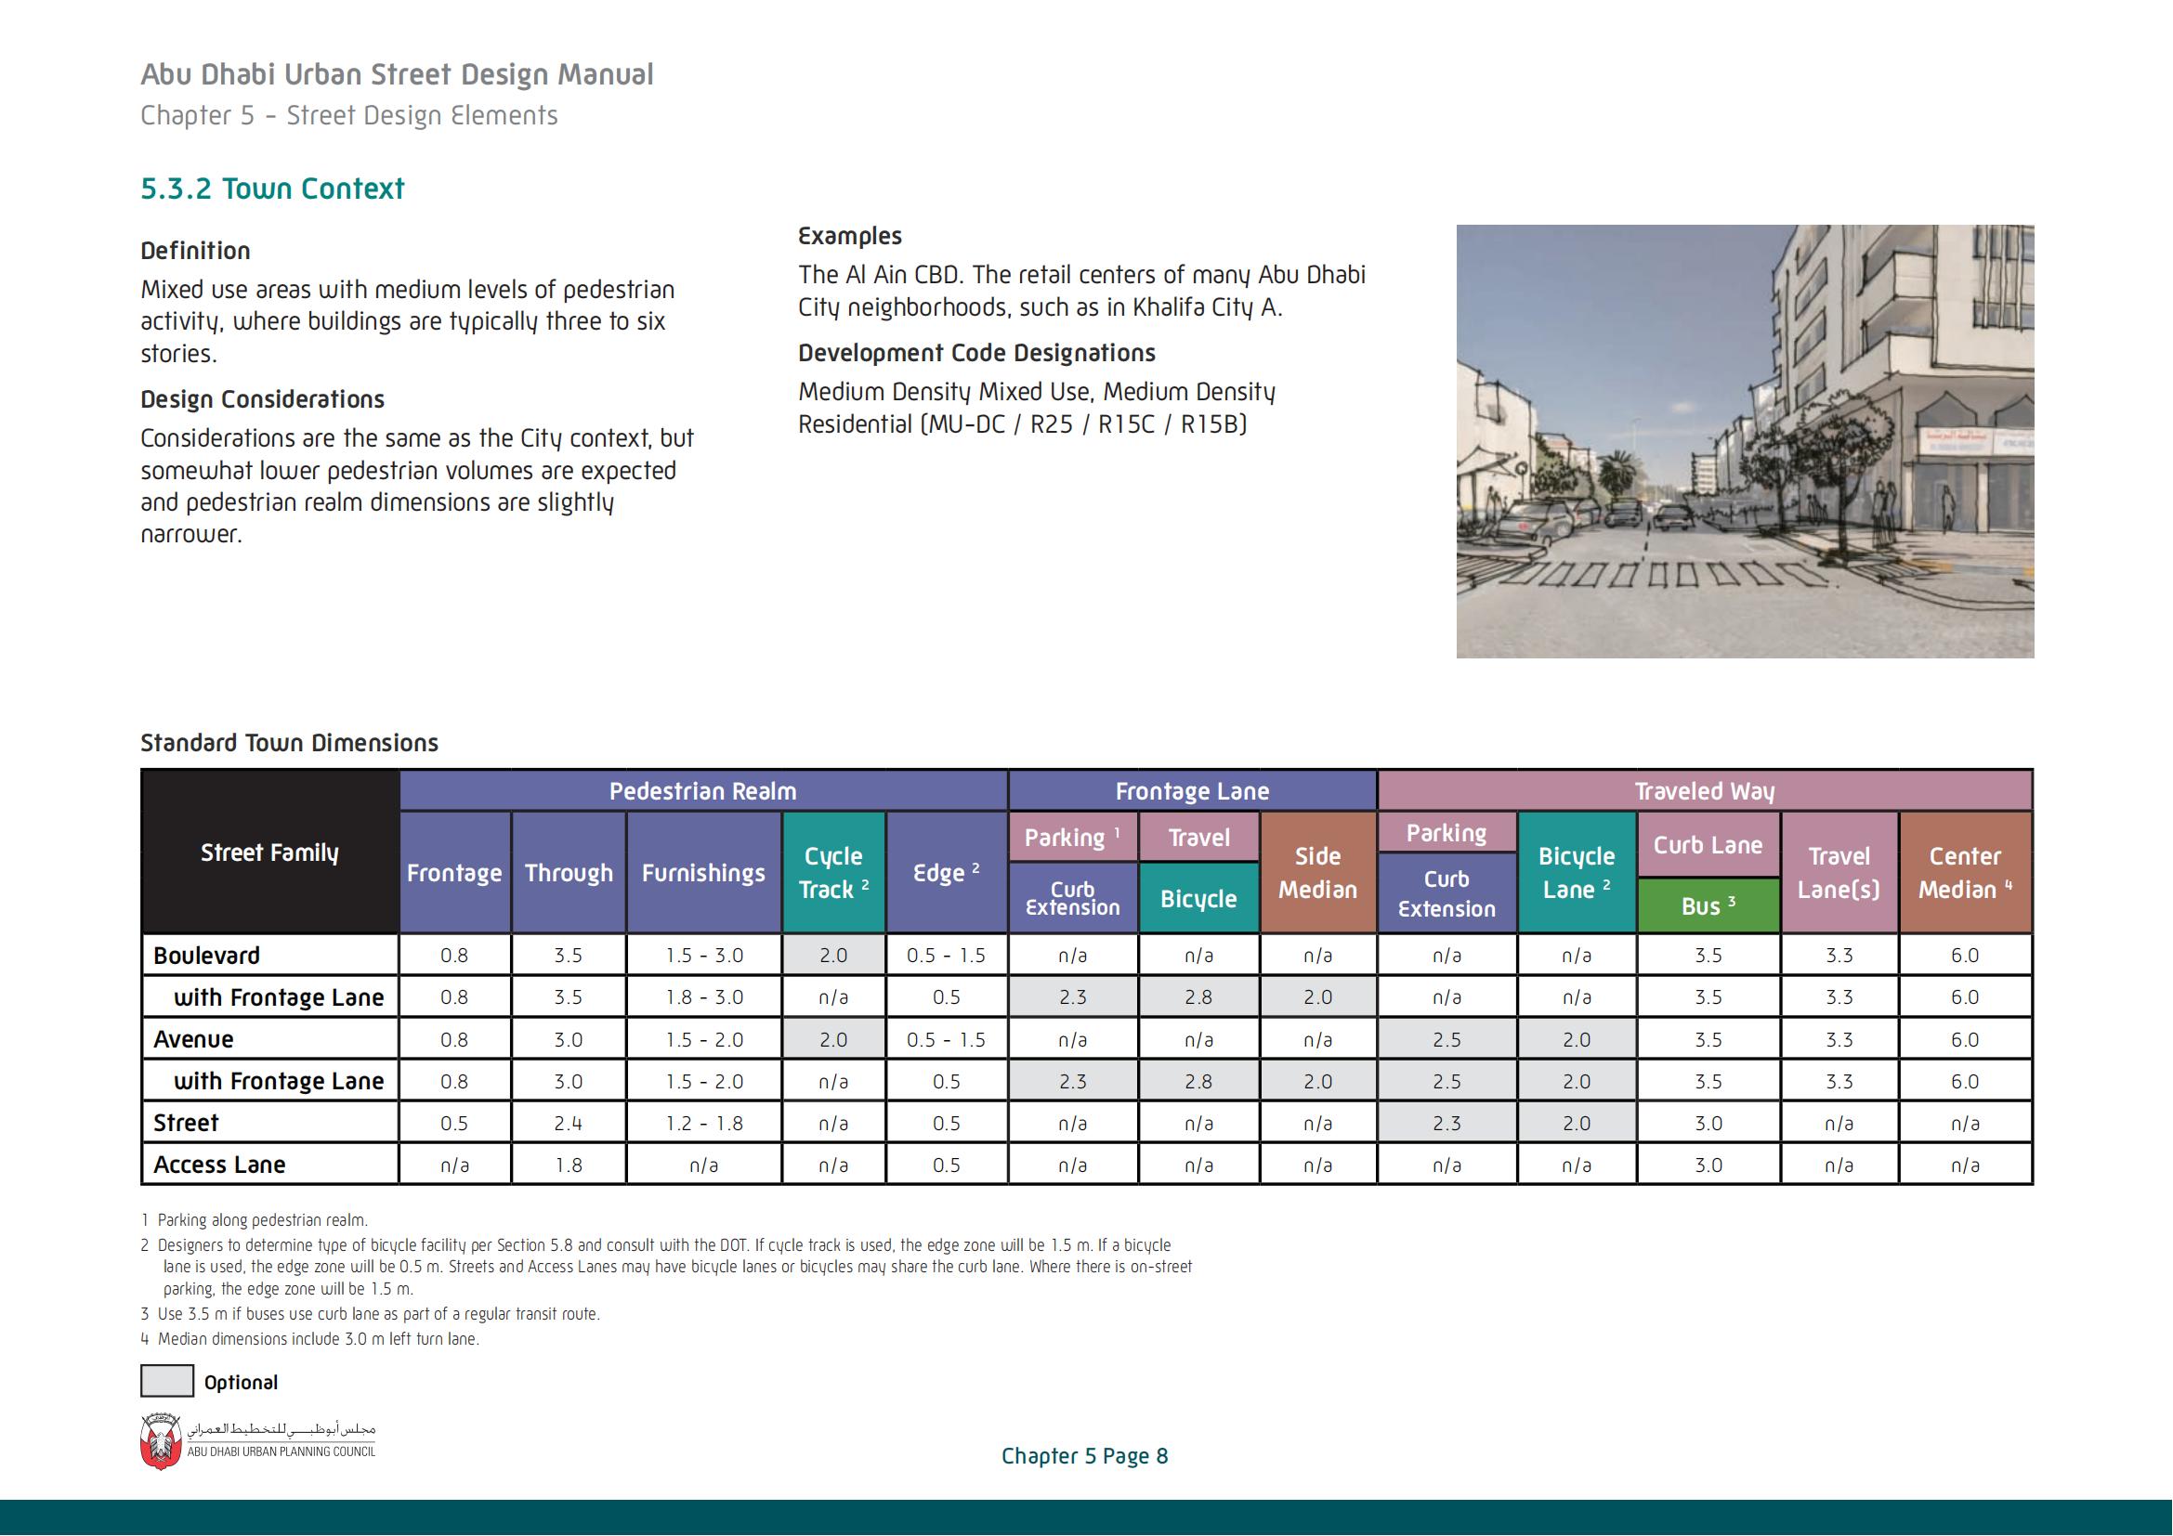Click the 'Traveled Way' group header
Viewport: 2173px width, 1536px height.
pos(1705,790)
